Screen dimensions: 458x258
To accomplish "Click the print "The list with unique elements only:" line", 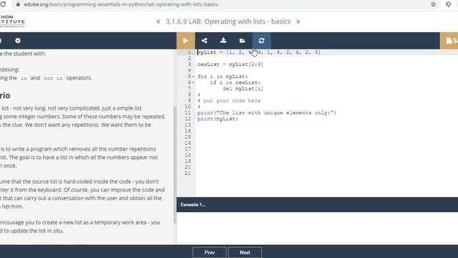I will coord(267,113).
